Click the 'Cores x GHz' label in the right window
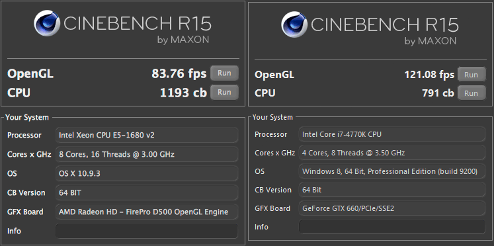This screenshot has height=246, width=494. tap(274, 153)
